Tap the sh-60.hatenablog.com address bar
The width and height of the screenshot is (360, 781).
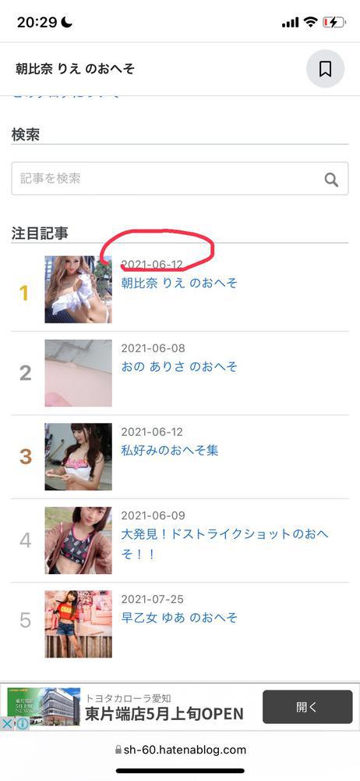(x=180, y=750)
